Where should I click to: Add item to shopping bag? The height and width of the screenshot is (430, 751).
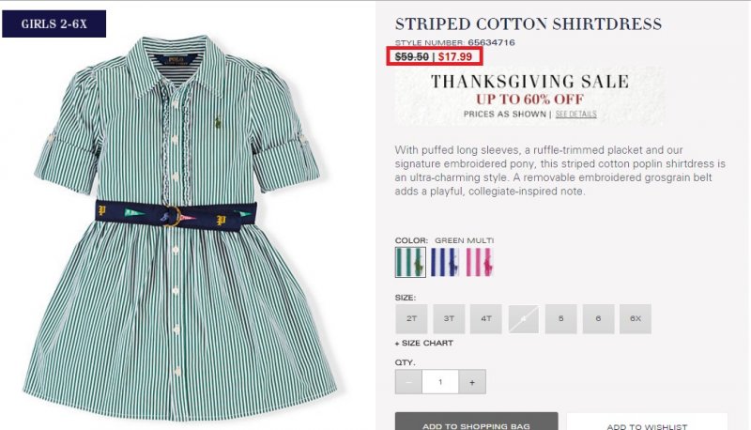coord(477,422)
